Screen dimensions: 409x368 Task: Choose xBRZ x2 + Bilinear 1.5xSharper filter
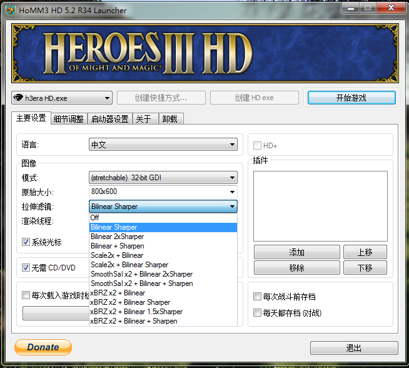tap(136, 312)
